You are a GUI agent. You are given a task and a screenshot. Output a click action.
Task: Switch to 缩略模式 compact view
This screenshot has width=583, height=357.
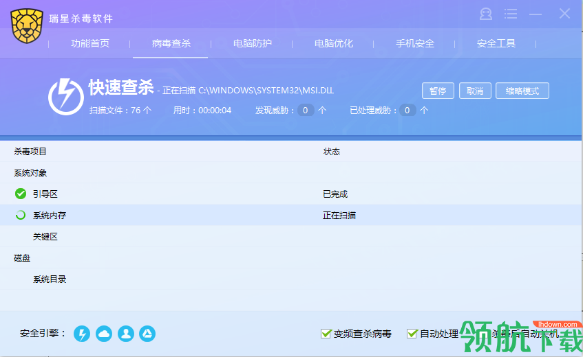(522, 91)
